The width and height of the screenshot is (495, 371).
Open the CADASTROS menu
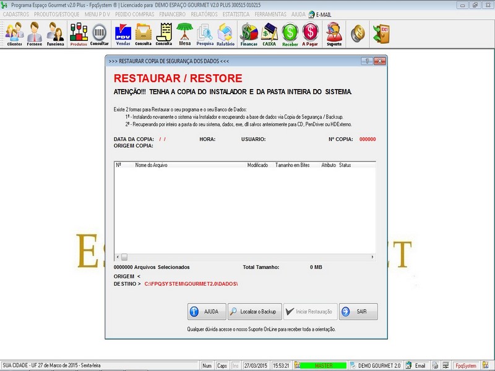click(16, 14)
